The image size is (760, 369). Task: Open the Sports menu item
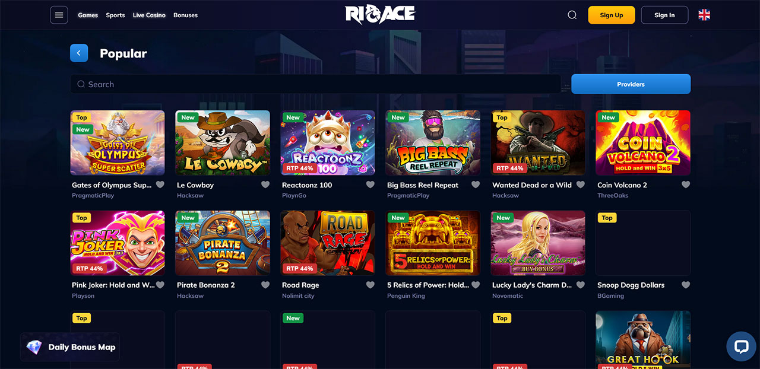(115, 15)
